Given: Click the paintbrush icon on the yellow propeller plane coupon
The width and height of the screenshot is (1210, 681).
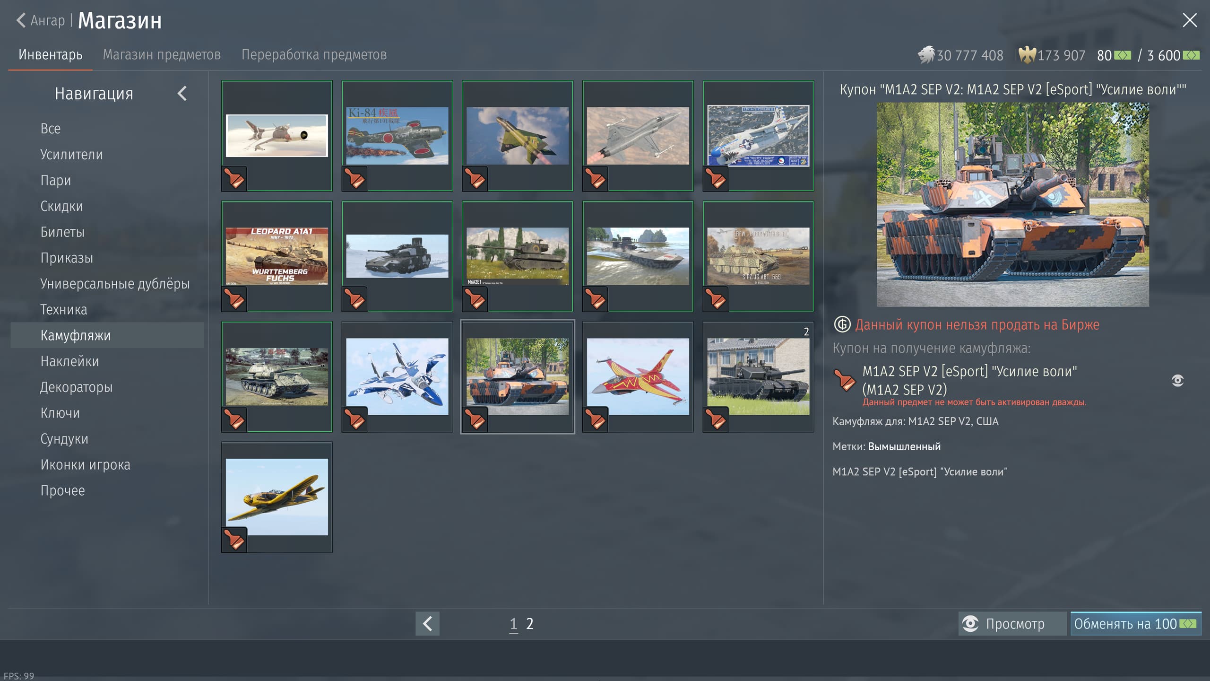Looking at the screenshot, I should point(234,540).
